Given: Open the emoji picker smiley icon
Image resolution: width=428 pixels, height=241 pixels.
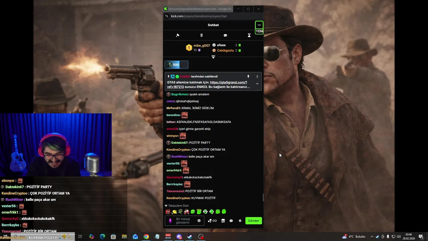Looking at the screenshot, I should [x=199, y=221].
